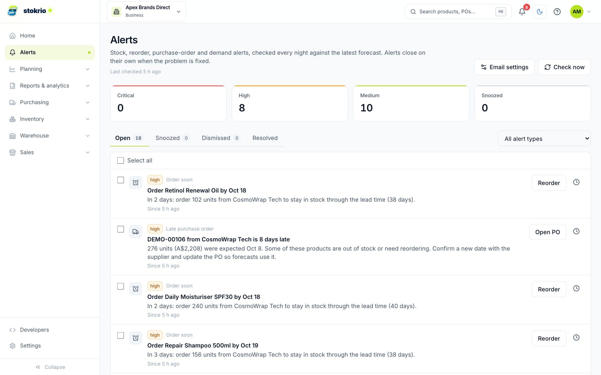
Task: Open the help question mark icon
Action: (557, 11)
